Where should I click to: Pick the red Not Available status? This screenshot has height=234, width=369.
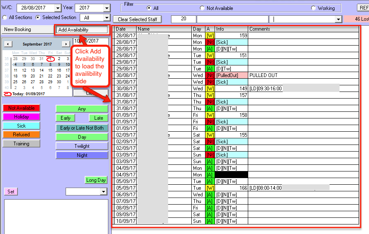(x=21, y=108)
